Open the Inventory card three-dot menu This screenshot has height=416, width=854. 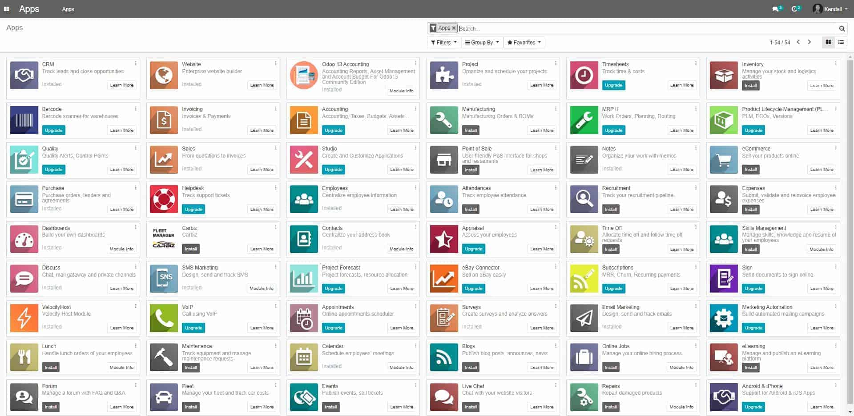click(x=836, y=63)
